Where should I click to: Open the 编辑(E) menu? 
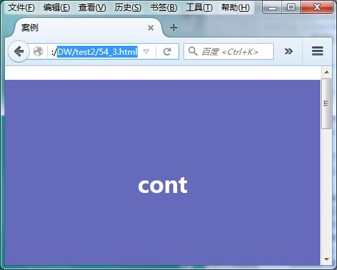[56, 8]
